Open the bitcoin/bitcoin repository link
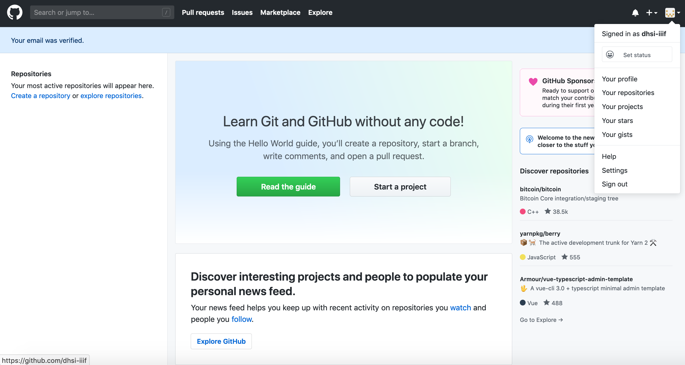This screenshot has height=365, width=685. pyautogui.click(x=540, y=189)
